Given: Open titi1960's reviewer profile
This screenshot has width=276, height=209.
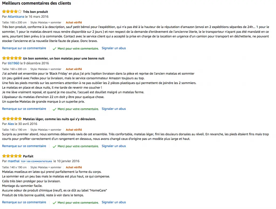Looking at the screenshot, I should tap(13, 63).
